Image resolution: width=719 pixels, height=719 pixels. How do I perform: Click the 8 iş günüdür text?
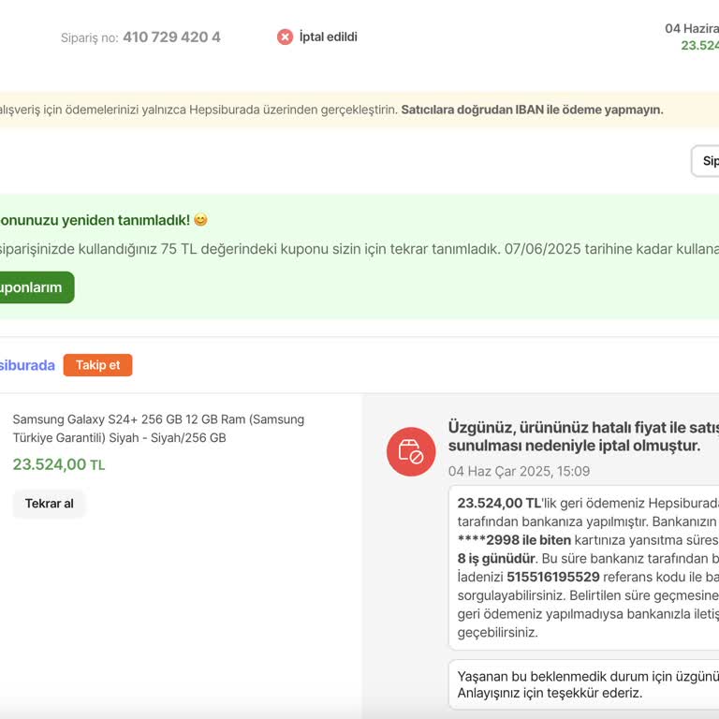coord(496,559)
